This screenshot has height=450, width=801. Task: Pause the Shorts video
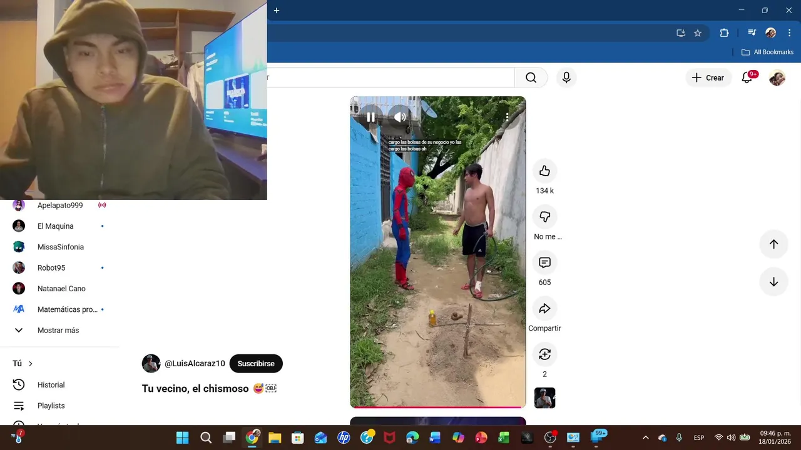370,117
